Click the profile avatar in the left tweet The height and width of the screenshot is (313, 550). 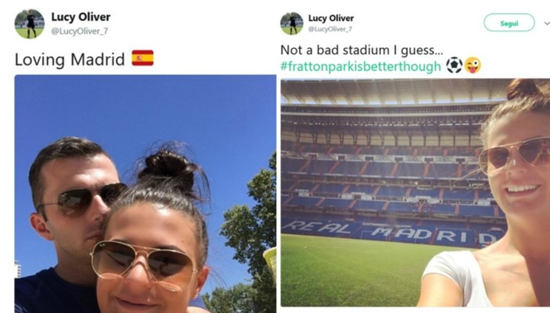pyautogui.click(x=29, y=24)
